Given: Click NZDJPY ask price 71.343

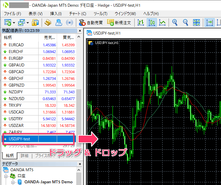Looking at the screenshot, I should pyautogui.click(x=69, y=92).
